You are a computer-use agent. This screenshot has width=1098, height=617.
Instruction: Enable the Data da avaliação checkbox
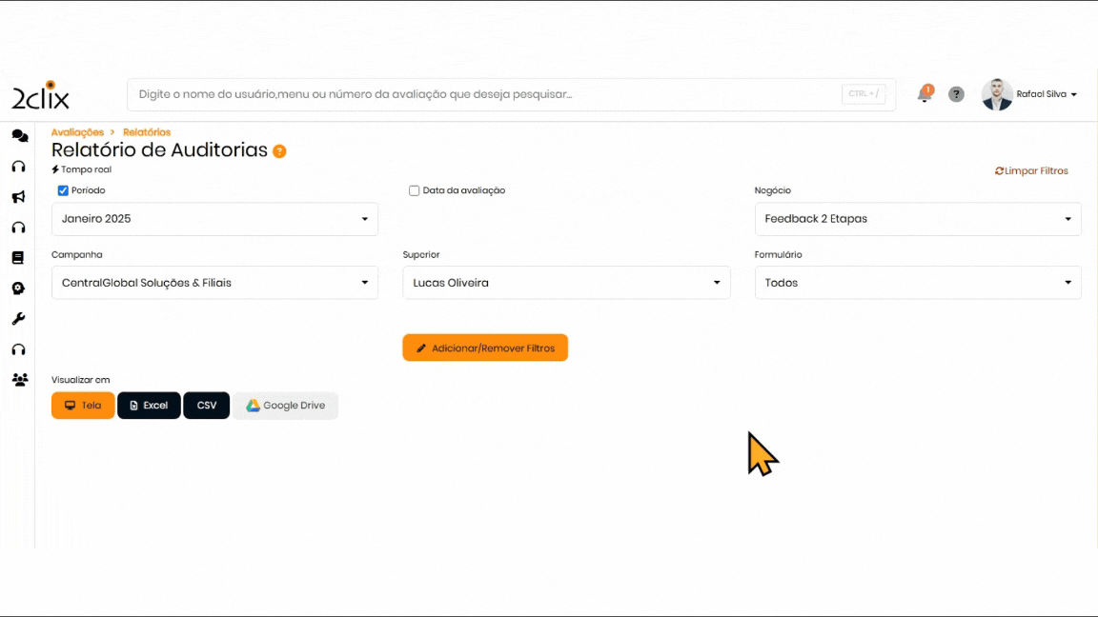click(x=415, y=190)
